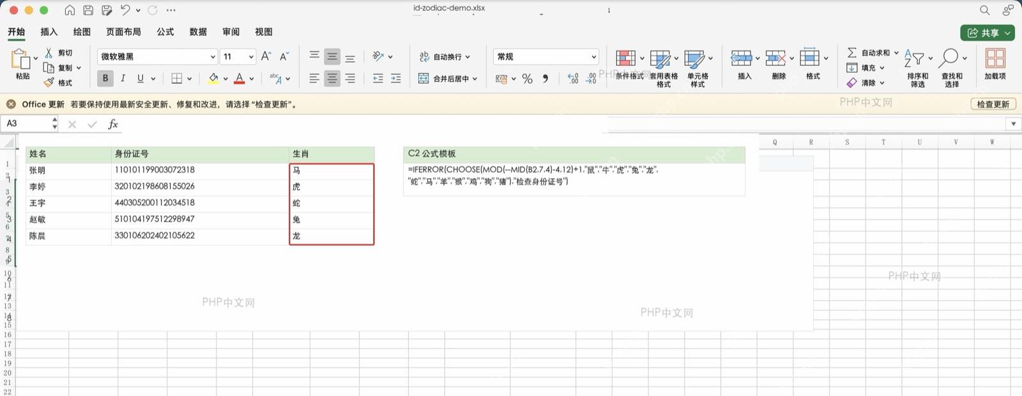Viewport: 1022px width, 396px height.
Task: Expand the formula bar chevron
Action: pyautogui.click(x=1013, y=124)
